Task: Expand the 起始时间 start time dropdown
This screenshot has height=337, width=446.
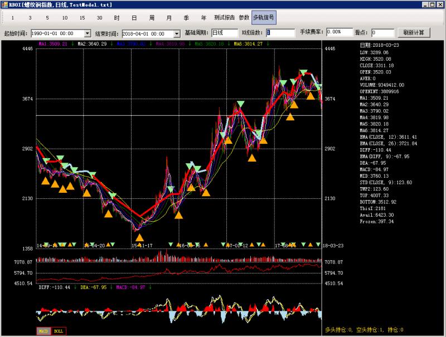Action: point(87,33)
